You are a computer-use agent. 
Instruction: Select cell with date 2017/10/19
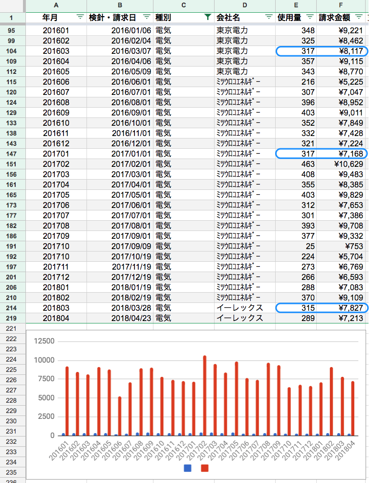pos(120,256)
